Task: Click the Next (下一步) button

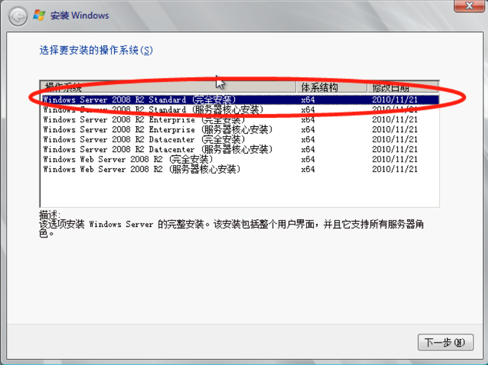Action: (x=445, y=342)
